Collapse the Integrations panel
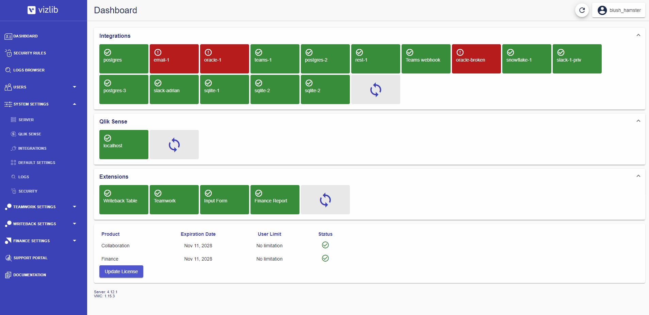The image size is (649, 315). (638, 35)
